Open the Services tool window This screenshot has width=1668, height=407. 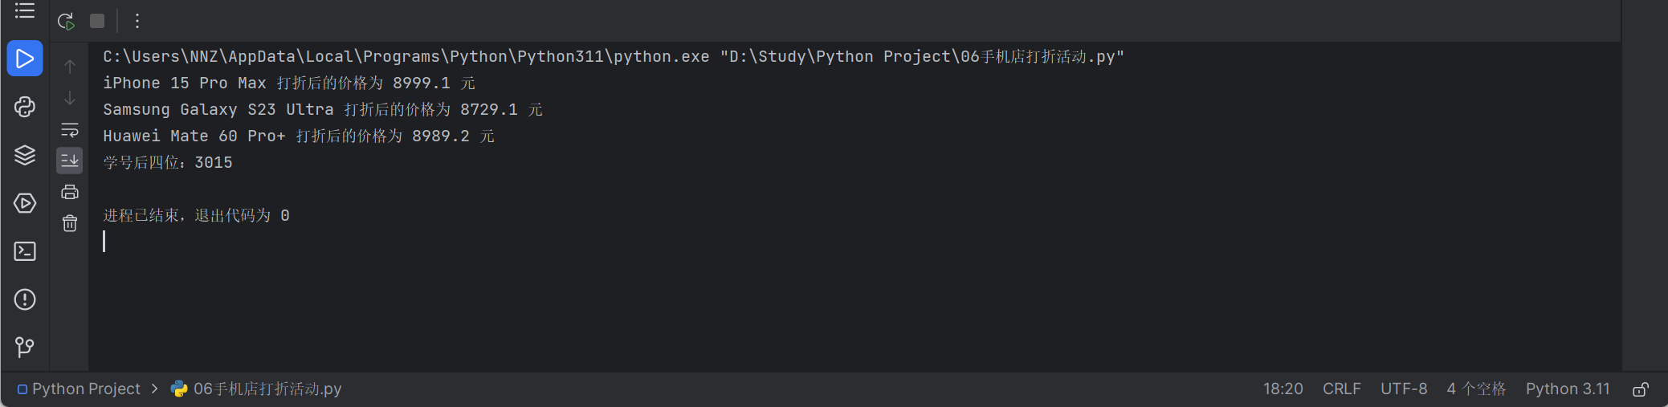pyautogui.click(x=25, y=203)
